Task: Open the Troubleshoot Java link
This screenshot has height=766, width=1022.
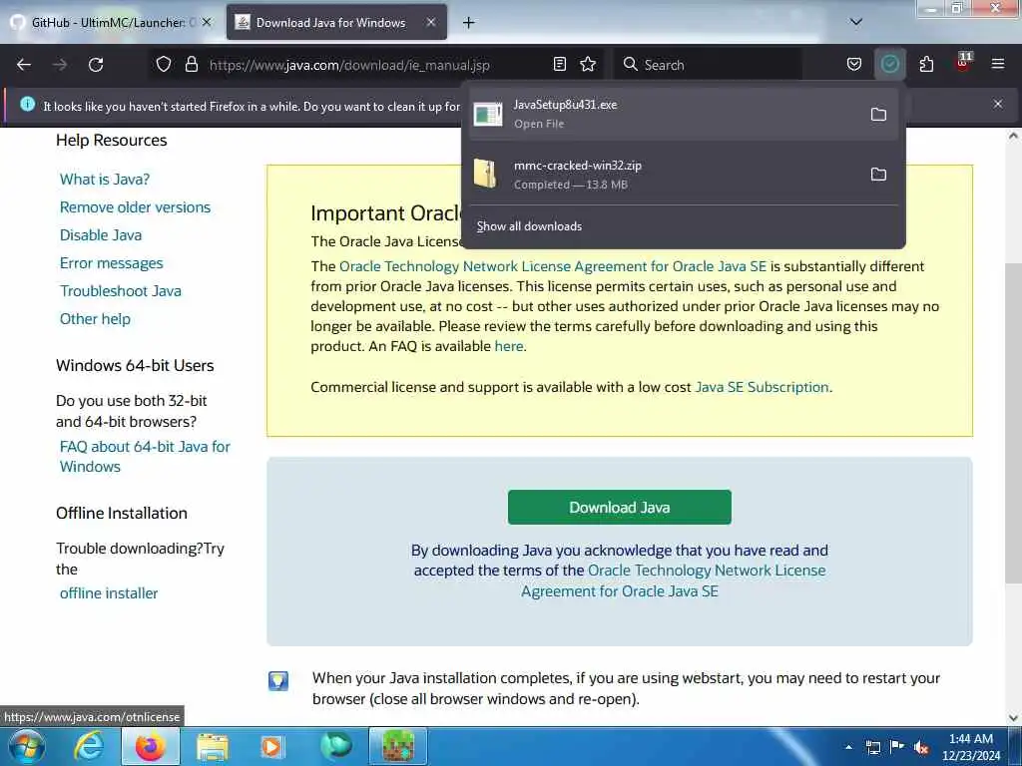Action: (x=121, y=291)
